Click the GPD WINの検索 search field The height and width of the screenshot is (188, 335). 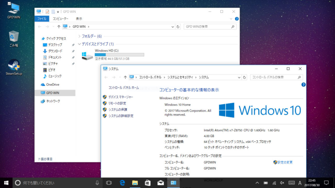pyautogui.click(x=210, y=27)
